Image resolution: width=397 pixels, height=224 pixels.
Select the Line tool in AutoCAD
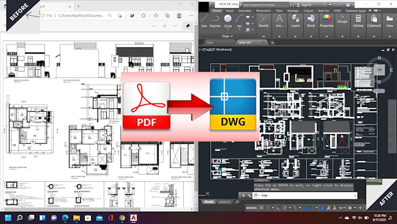click(204, 21)
